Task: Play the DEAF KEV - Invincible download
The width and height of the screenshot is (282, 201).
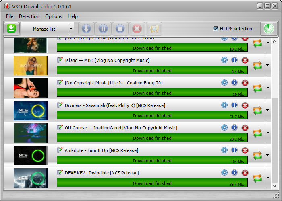Action: 224,172
